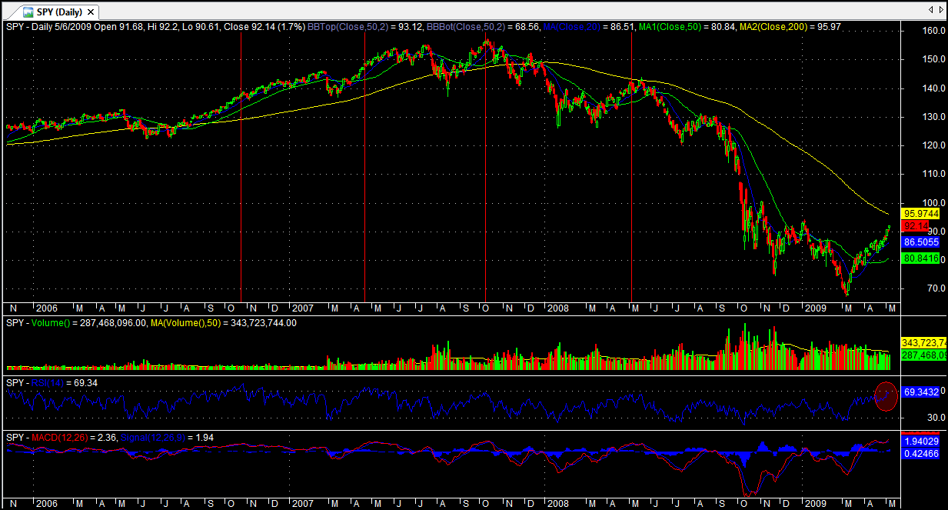Click the green 287,468,0 volume label

pos(924,355)
